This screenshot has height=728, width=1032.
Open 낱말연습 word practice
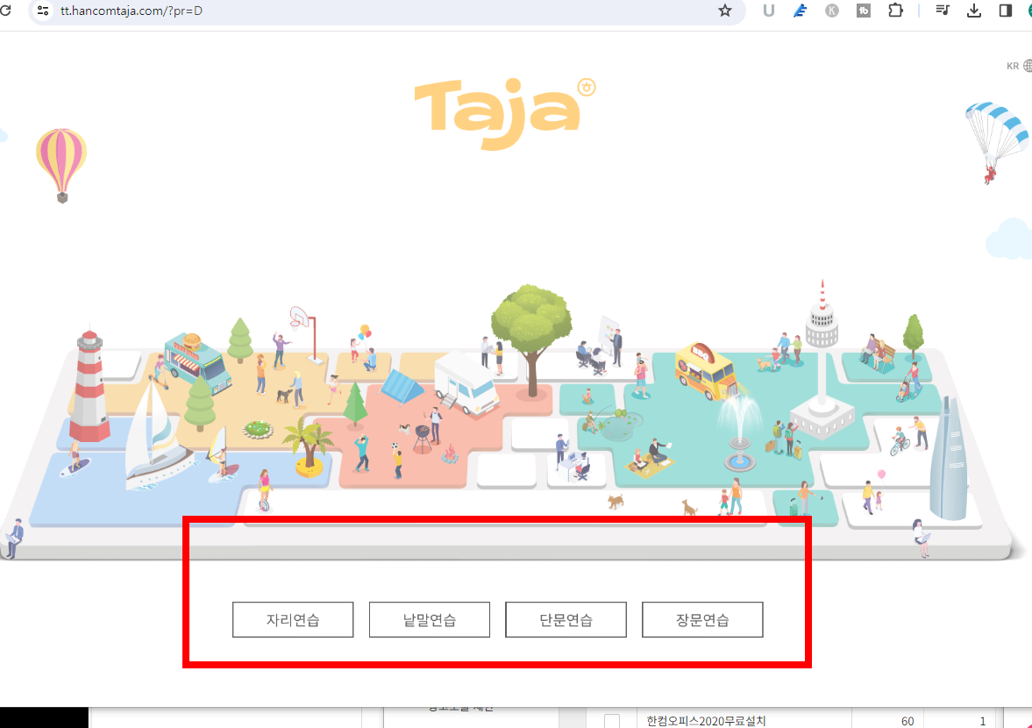429,619
